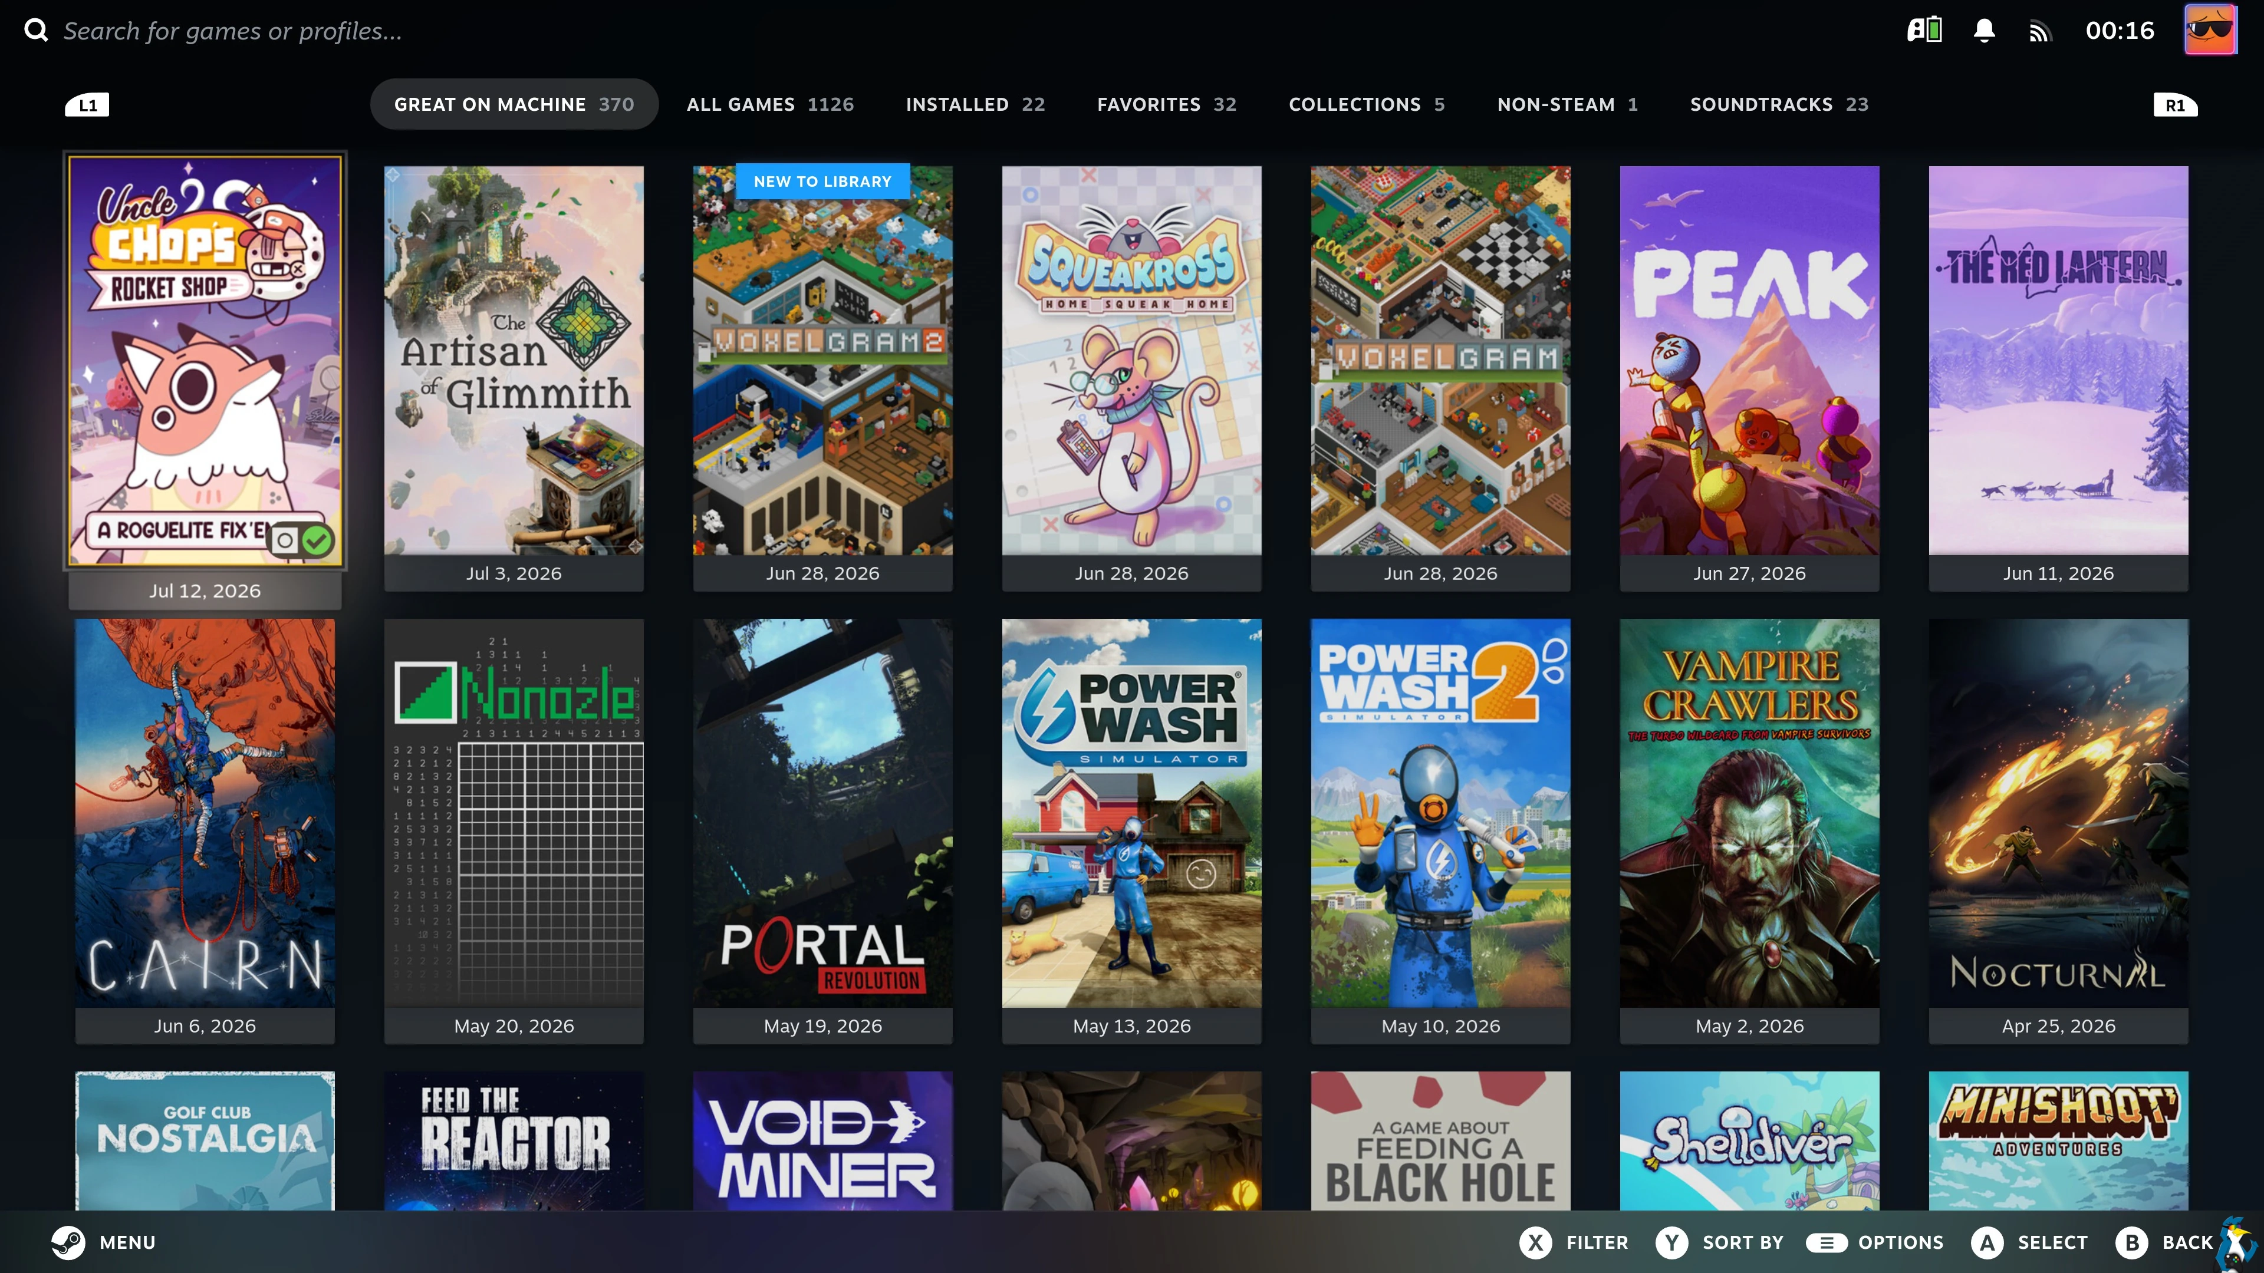Viewport: 2264px width, 1273px height.
Task: Open Vampire Crawlers game cover
Action: click(x=1750, y=813)
